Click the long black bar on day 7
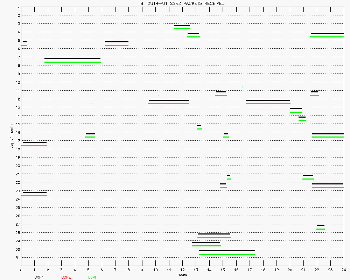This screenshot has width=350, height=280. 72,58
